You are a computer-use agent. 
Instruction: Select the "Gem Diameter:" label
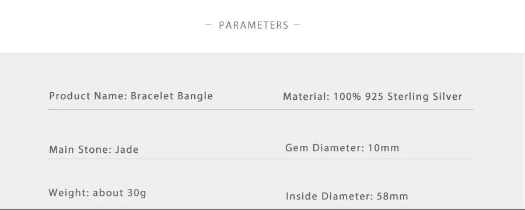325,148
